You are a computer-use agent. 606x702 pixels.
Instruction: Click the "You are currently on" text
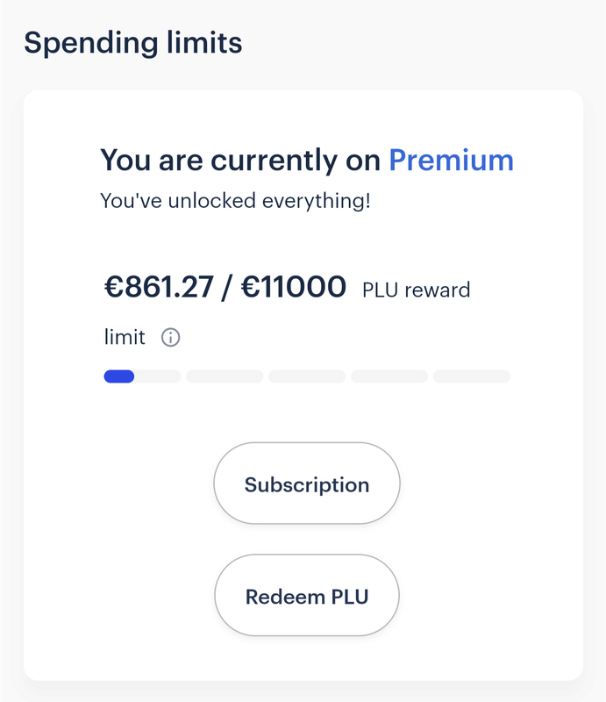tap(241, 161)
